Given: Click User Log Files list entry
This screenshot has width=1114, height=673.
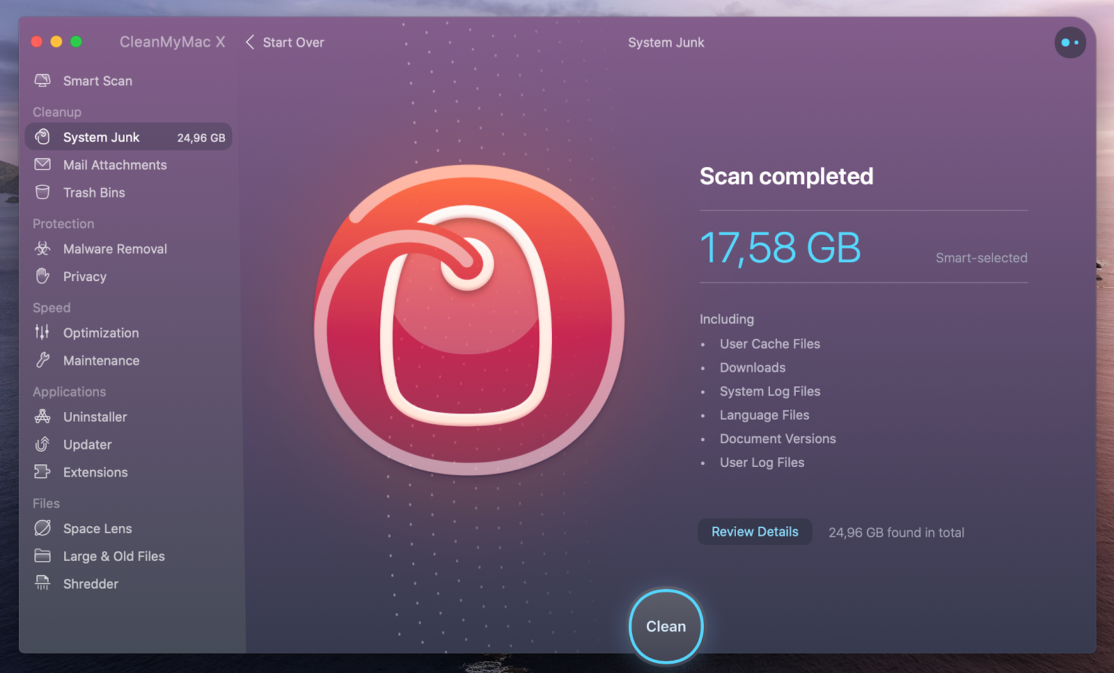Looking at the screenshot, I should [762, 462].
